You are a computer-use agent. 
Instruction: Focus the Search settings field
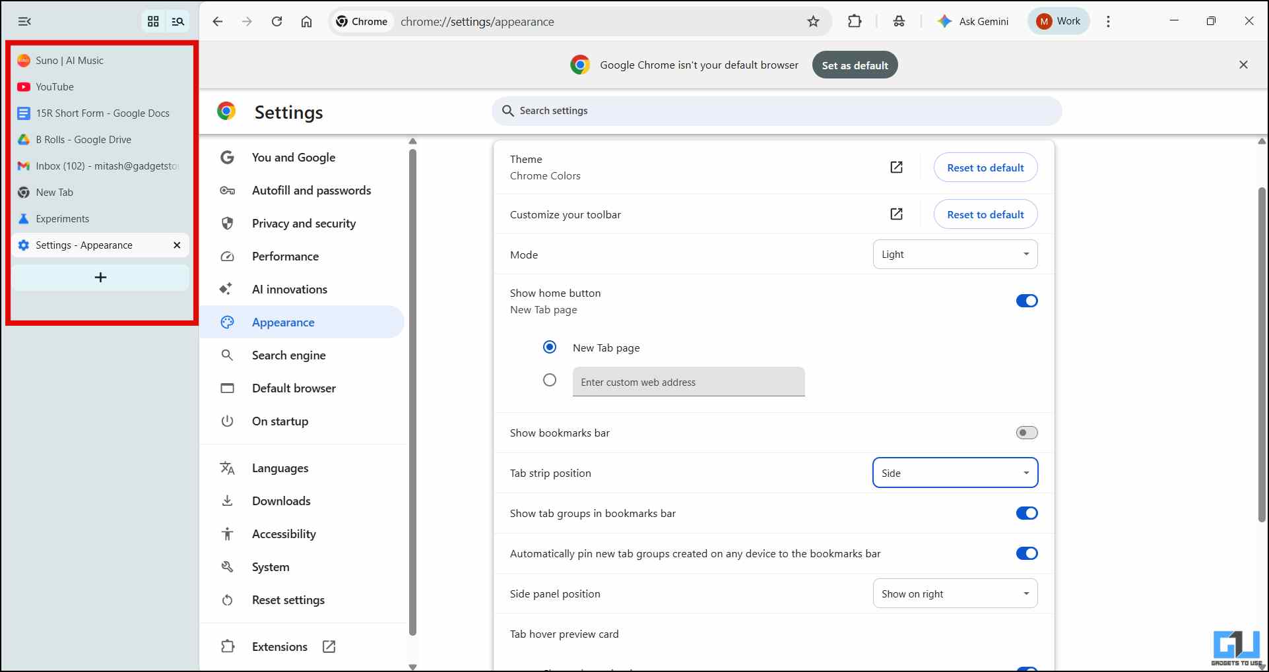[x=776, y=111]
